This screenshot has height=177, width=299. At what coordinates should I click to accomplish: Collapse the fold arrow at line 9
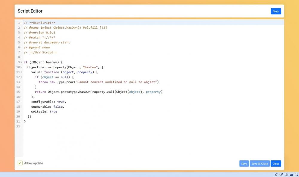pos(22,62)
